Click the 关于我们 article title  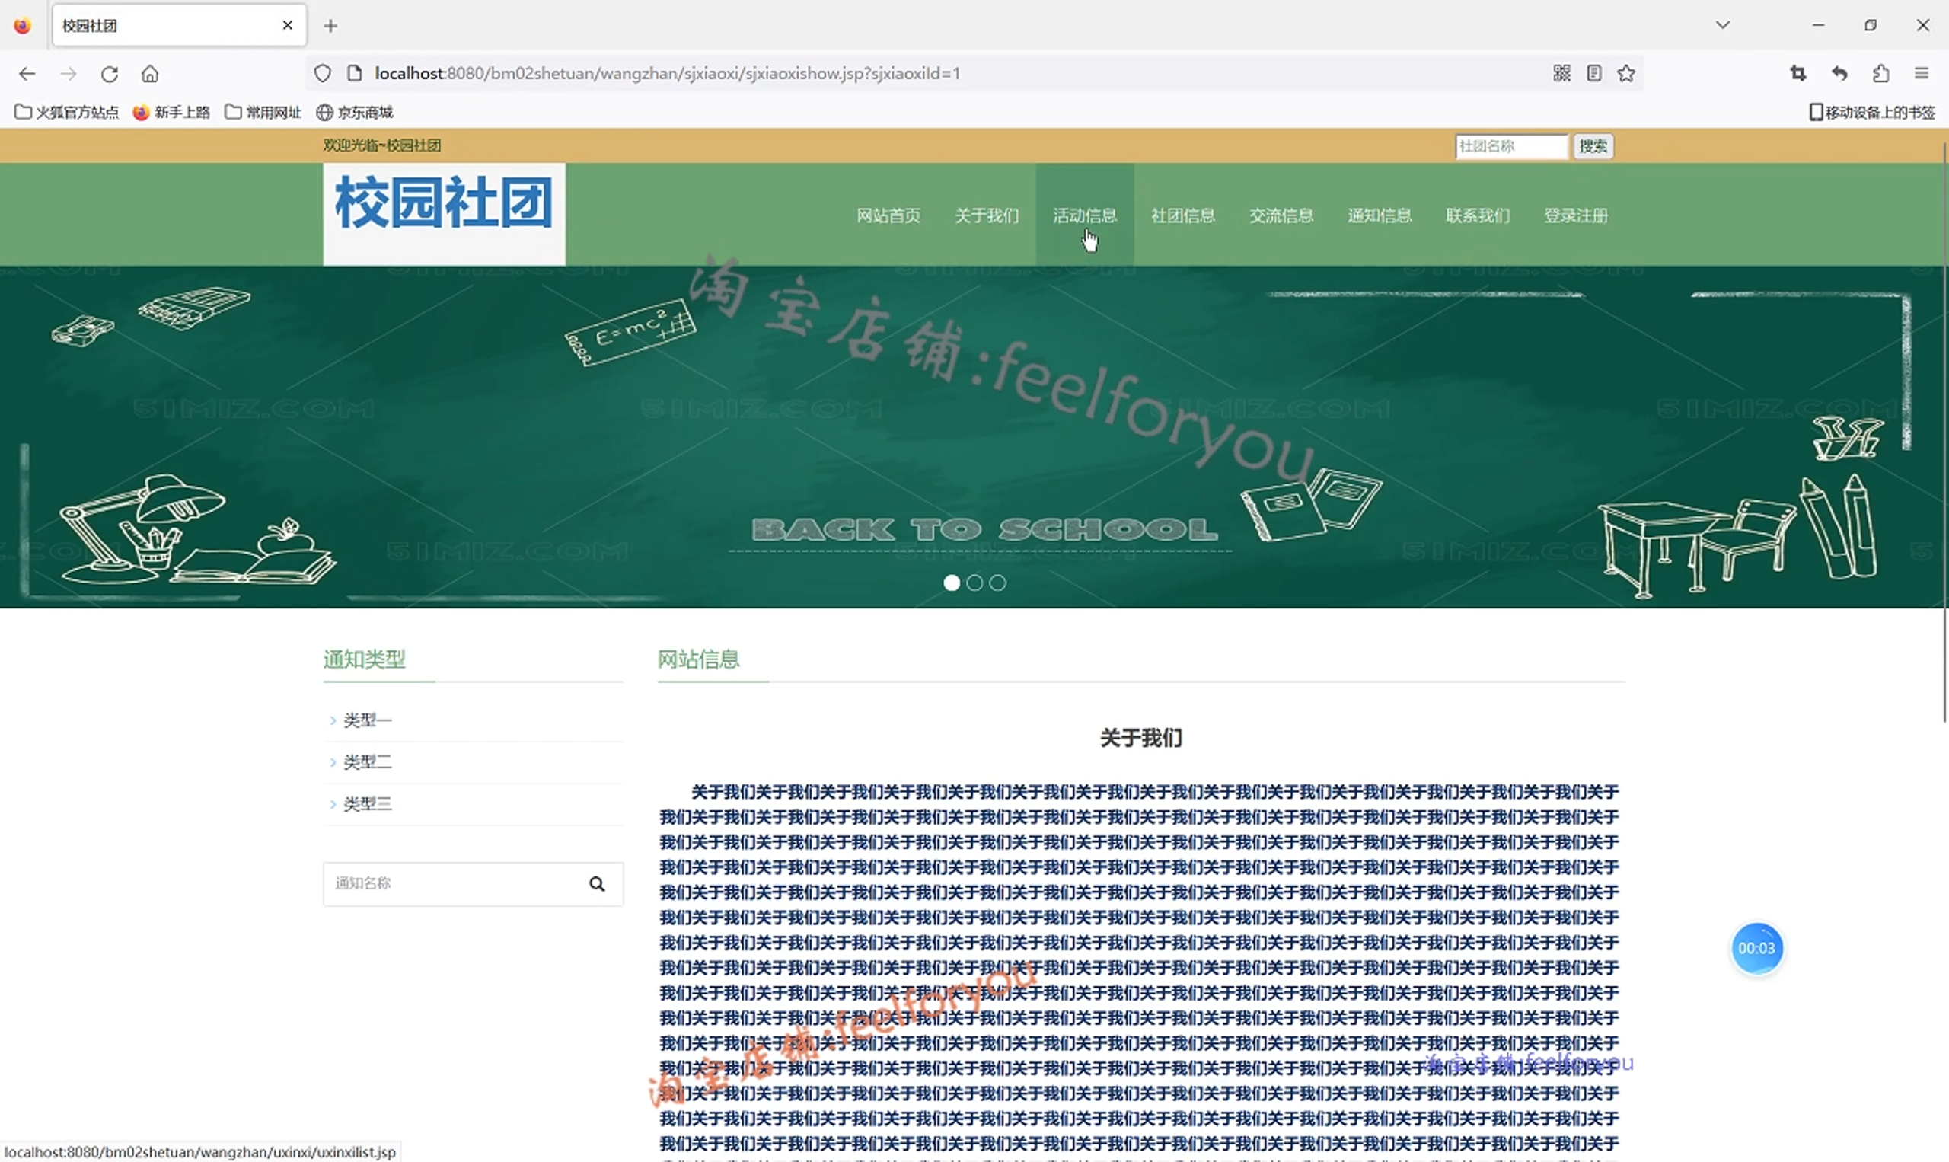[x=1140, y=738]
